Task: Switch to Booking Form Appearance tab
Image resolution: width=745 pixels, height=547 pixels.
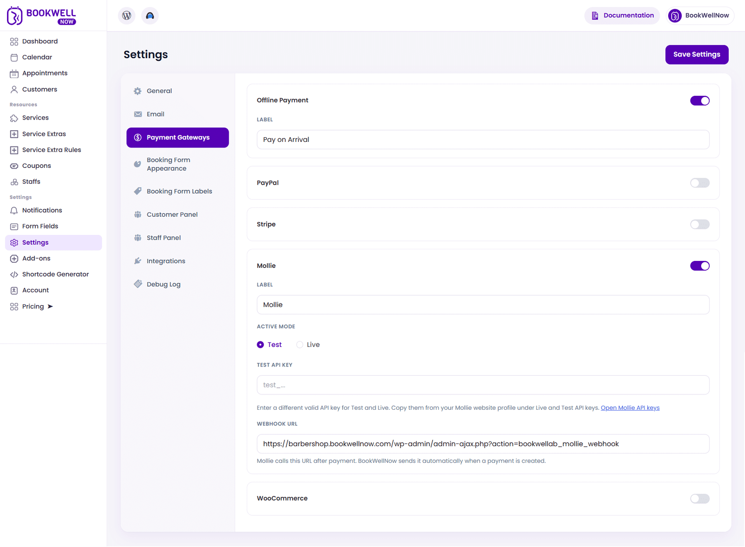Action: 177,164
